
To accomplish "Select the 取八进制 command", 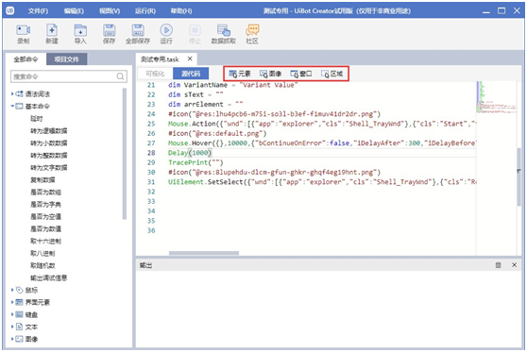I will point(42,253).
